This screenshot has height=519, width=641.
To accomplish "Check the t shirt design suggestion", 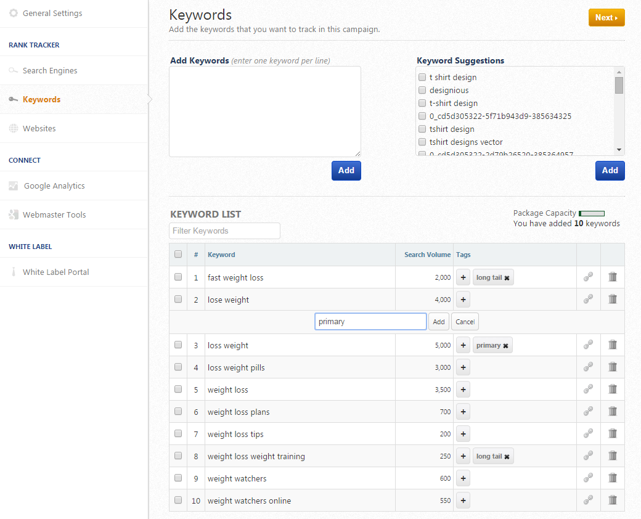I will coord(422,78).
